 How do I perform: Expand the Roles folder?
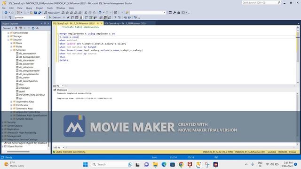[11, 46]
